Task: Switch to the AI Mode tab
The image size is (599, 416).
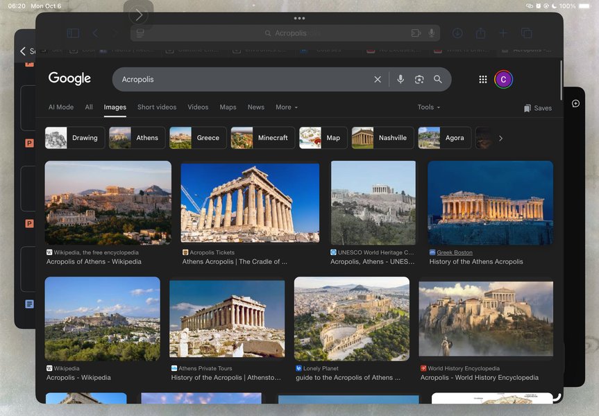Action: click(61, 107)
